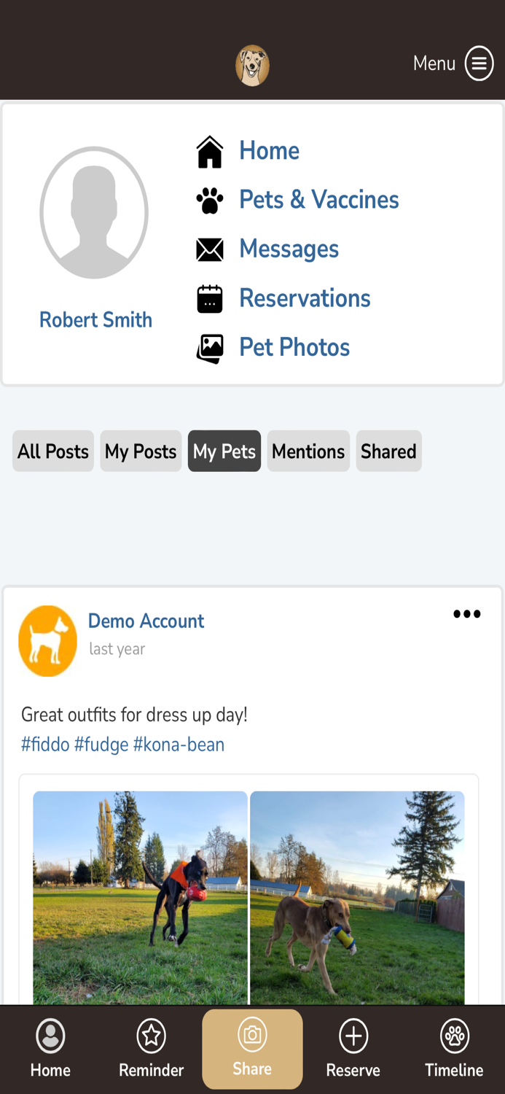This screenshot has width=505, height=1094.
Task: Click the dog logo in the header
Action: pos(252,64)
